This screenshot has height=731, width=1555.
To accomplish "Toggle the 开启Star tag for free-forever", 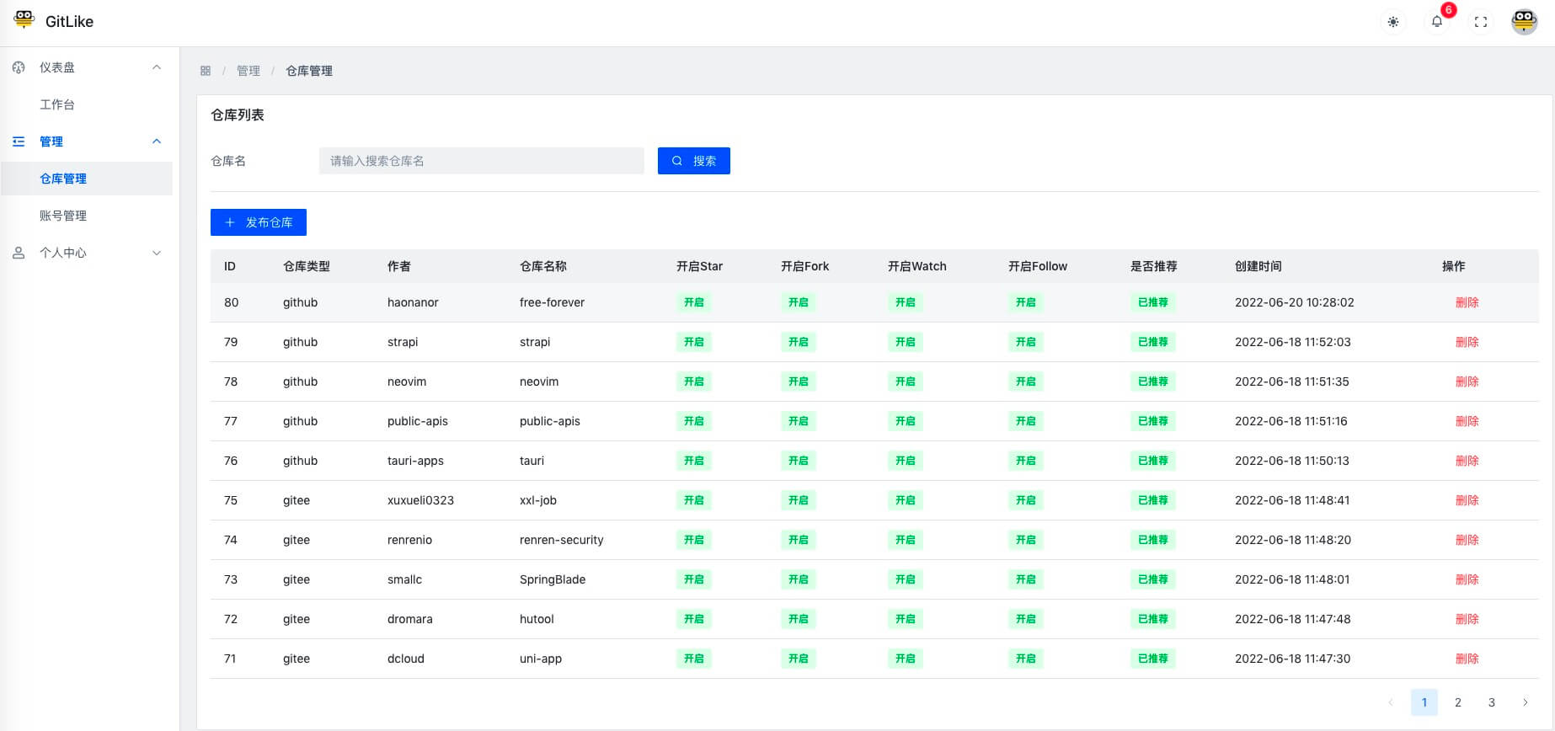I will tap(694, 302).
